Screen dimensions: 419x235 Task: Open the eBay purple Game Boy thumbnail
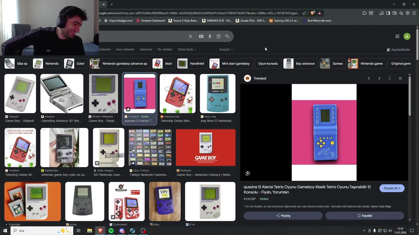pyautogui.click(x=165, y=201)
